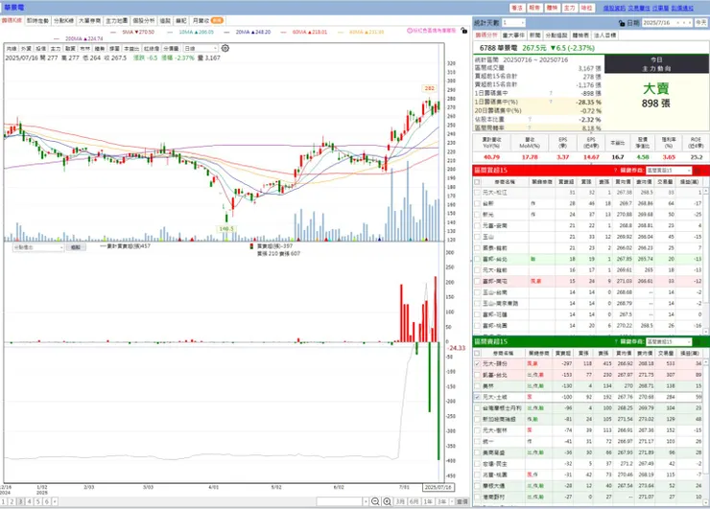Image resolution: width=710 pixels, height=509 pixels.
Task: Check the 玉山-南京東路 row checkbox
Action: 477,303
